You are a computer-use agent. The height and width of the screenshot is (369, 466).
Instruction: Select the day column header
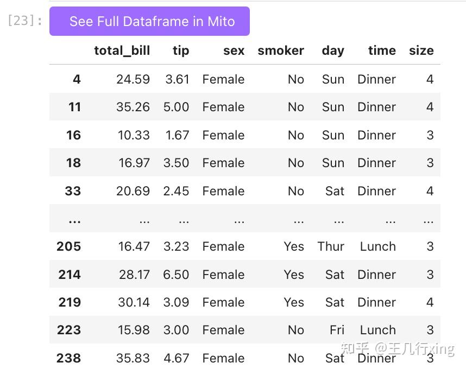point(333,50)
